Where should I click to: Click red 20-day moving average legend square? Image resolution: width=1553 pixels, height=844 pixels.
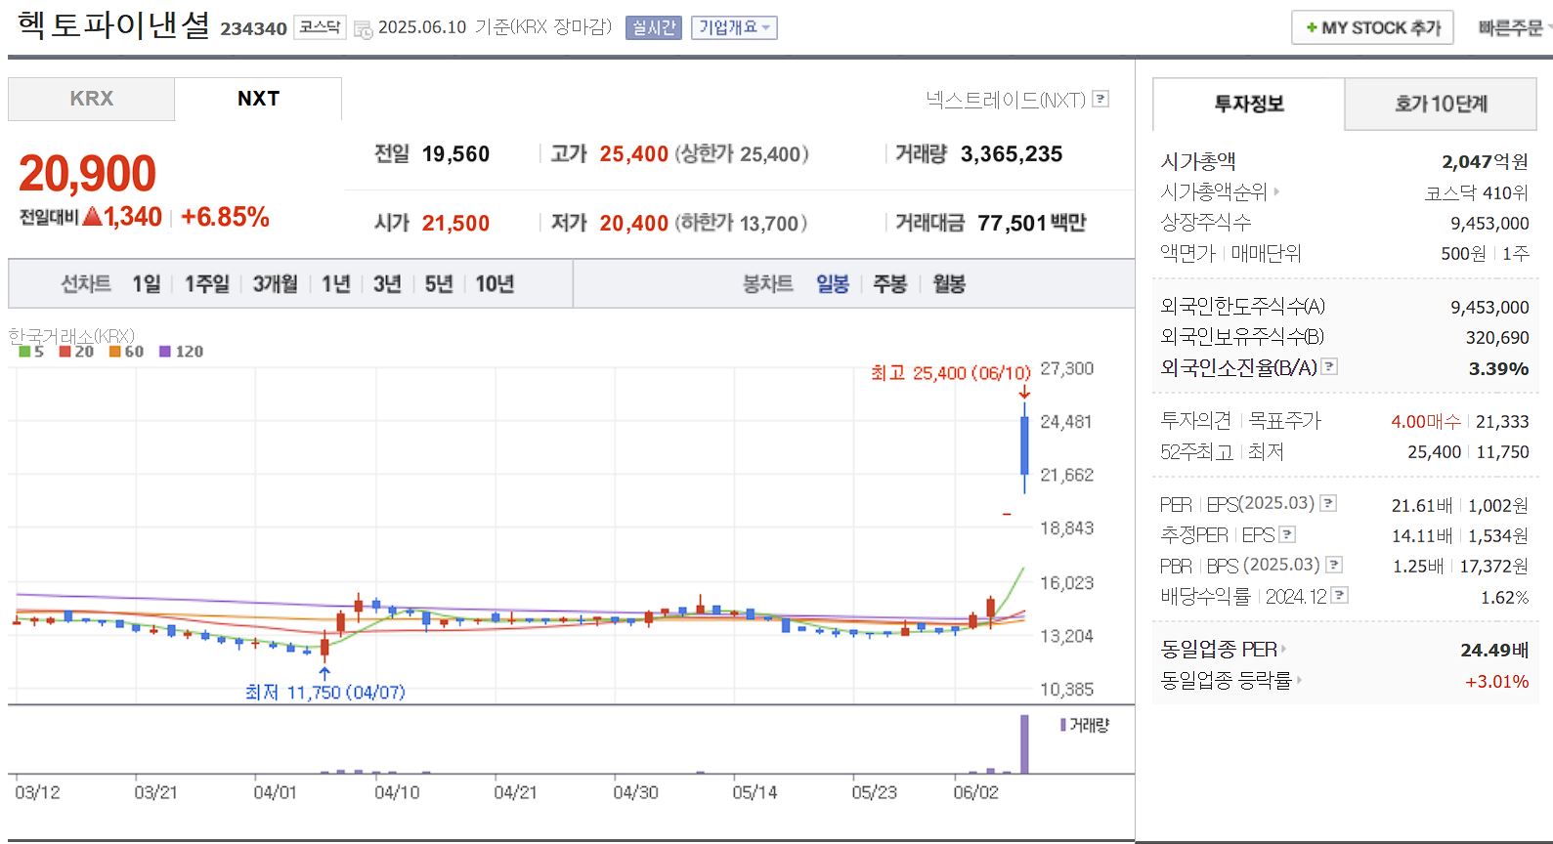[x=65, y=352]
